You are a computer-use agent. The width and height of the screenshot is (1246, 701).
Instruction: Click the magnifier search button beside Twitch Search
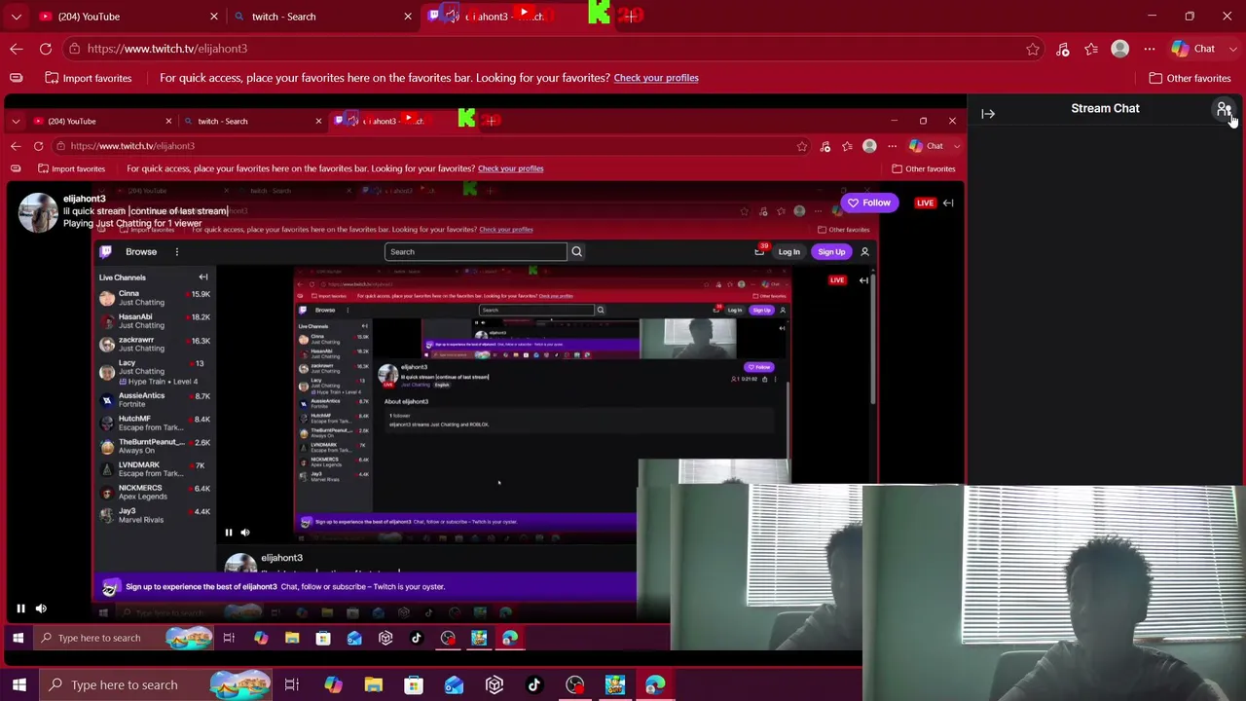click(x=576, y=252)
